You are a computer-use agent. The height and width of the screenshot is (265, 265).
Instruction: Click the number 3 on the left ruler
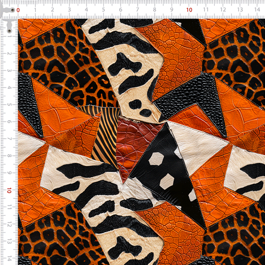point(9,70)
